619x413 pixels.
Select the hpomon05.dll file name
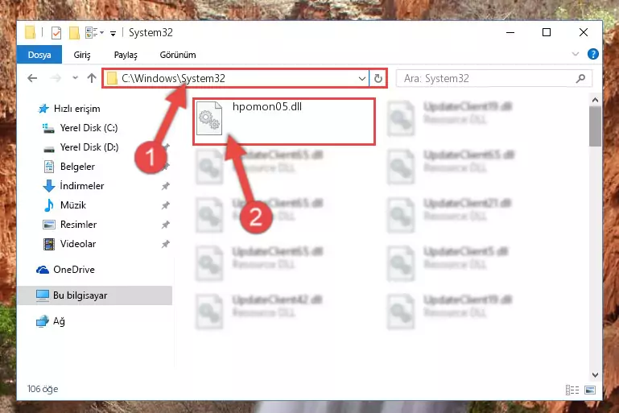267,106
